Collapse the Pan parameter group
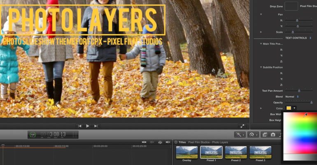 point(261,14)
